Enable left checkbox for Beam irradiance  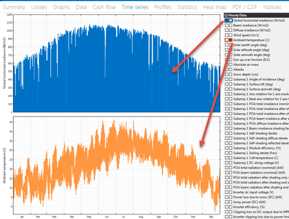pyautogui.click(x=227, y=25)
